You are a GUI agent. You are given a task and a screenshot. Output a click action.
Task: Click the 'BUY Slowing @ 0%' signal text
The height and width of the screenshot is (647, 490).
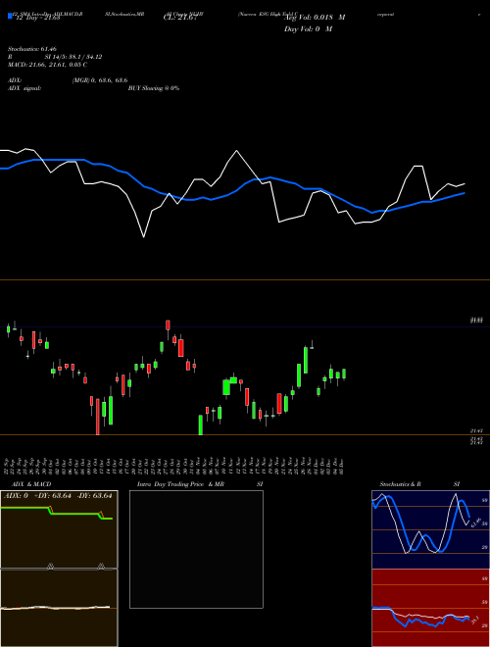(154, 88)
